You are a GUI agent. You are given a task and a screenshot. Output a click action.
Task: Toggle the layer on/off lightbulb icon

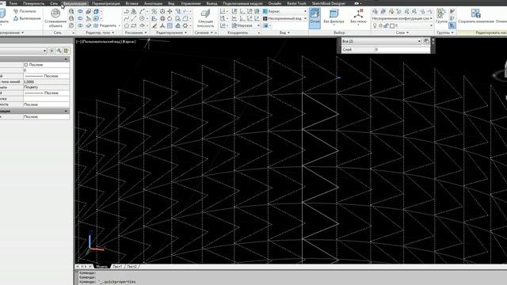(x=375, y=25)
